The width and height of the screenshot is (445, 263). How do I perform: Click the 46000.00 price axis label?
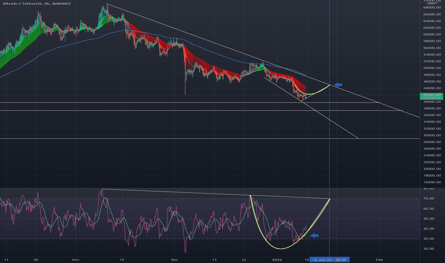(432, 82)
